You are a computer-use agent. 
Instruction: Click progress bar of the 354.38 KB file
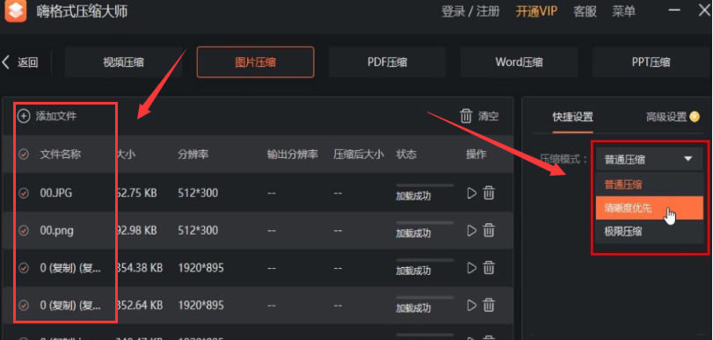[x=425, y=260]
